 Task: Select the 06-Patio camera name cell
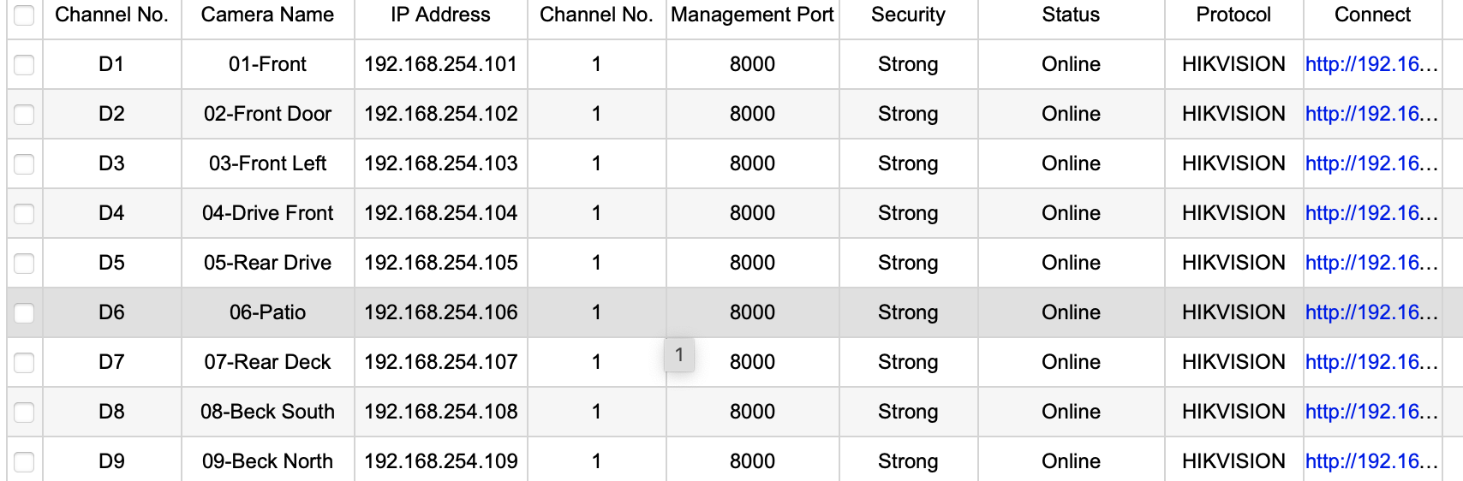pos(267,312)
